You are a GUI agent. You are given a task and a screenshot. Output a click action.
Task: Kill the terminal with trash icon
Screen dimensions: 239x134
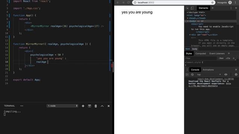click(96, 106)
